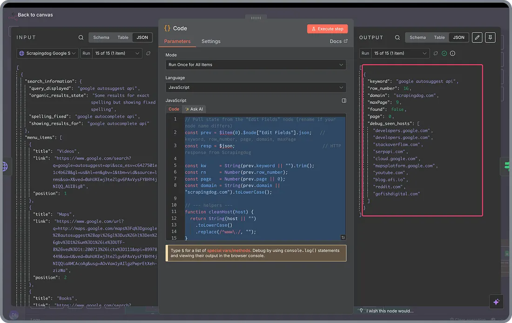The width and height of the screenshot is (512, 323).
Task: Expand the Scrapingdog Google input node dropdown
Action: pos(47,54)
